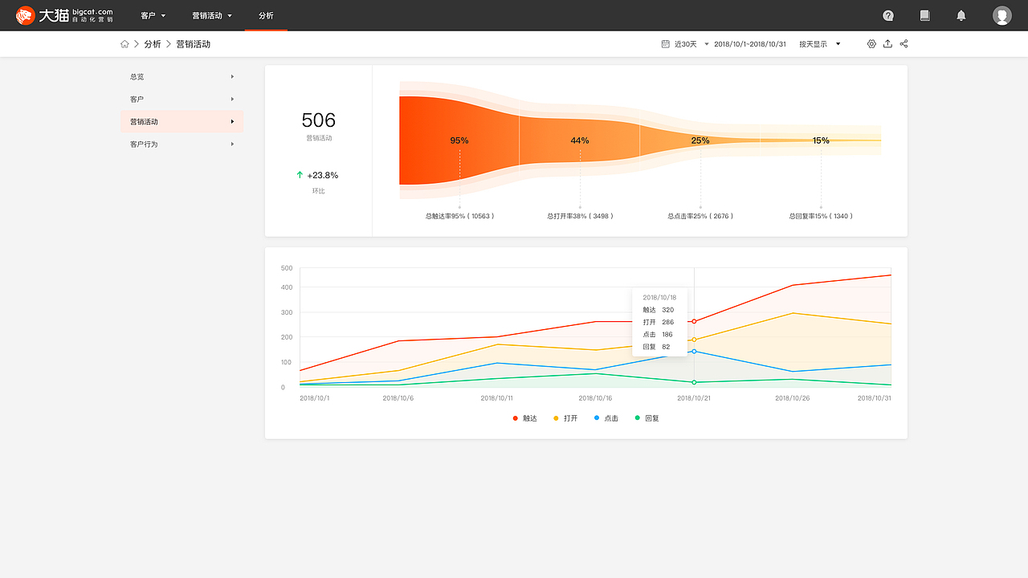Click the 总打开率38% (3498) label
The width and height of the screenshot is (1028, 578).
(580, 216)
